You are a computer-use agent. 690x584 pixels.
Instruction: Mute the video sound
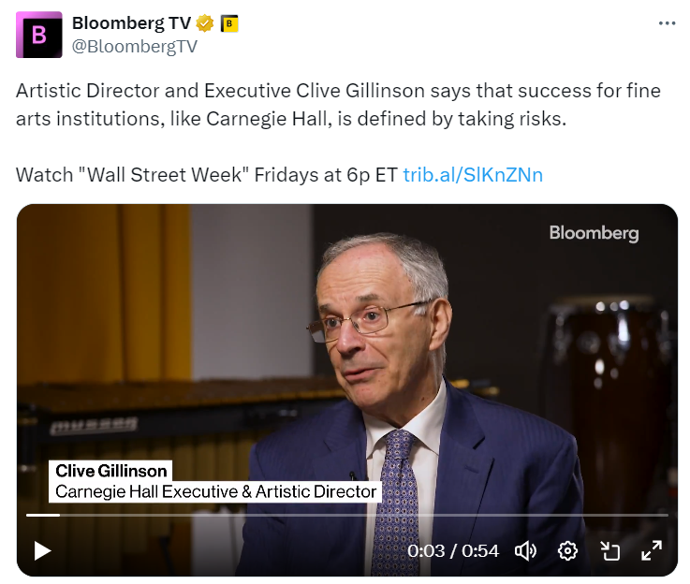point(526,550)
